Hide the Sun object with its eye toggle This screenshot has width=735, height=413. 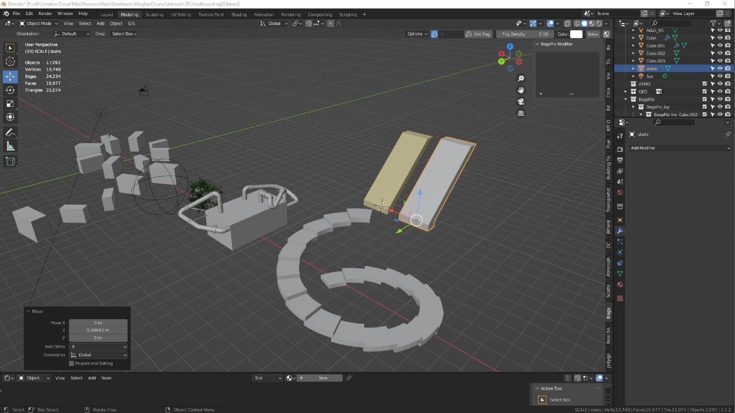(x=720, y=76)
